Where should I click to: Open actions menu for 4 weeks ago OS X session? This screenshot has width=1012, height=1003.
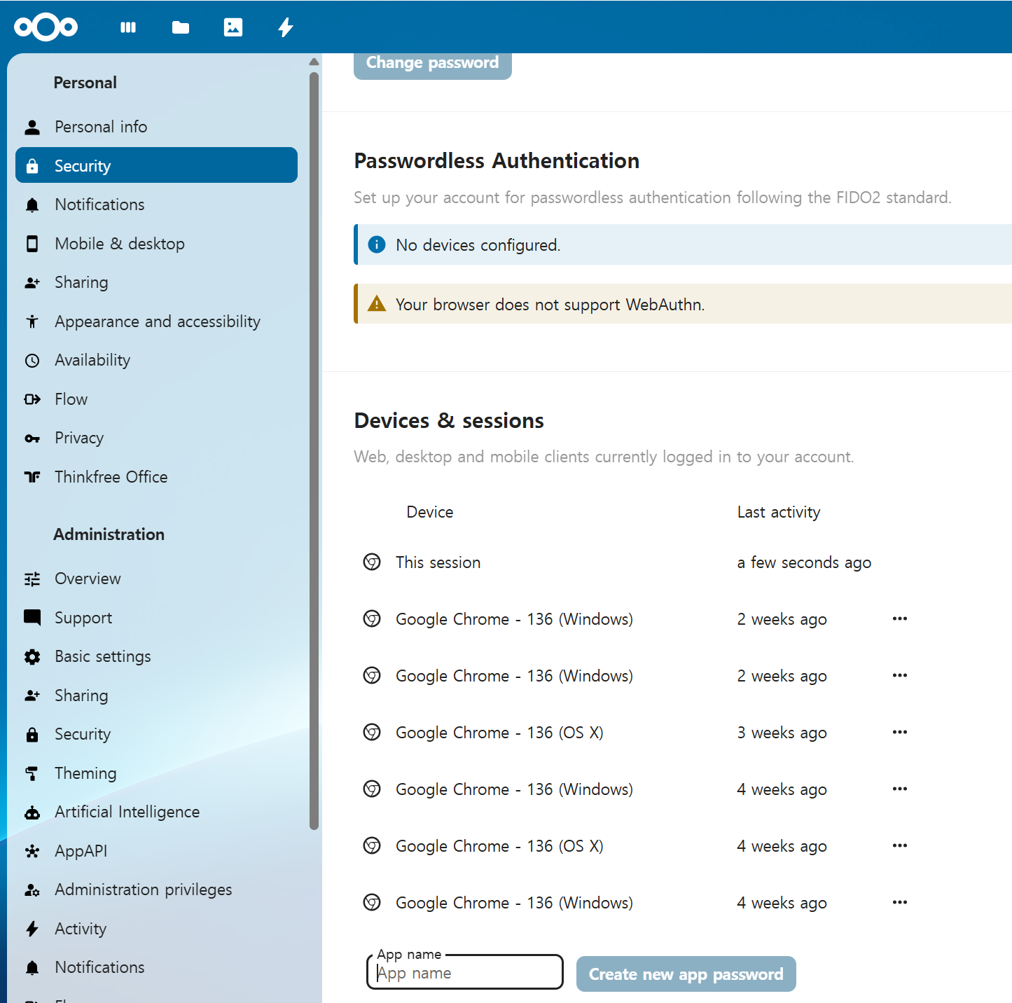click(900, 845)
